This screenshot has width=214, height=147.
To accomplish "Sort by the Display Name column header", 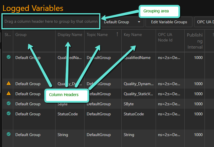I will [70, 35].
